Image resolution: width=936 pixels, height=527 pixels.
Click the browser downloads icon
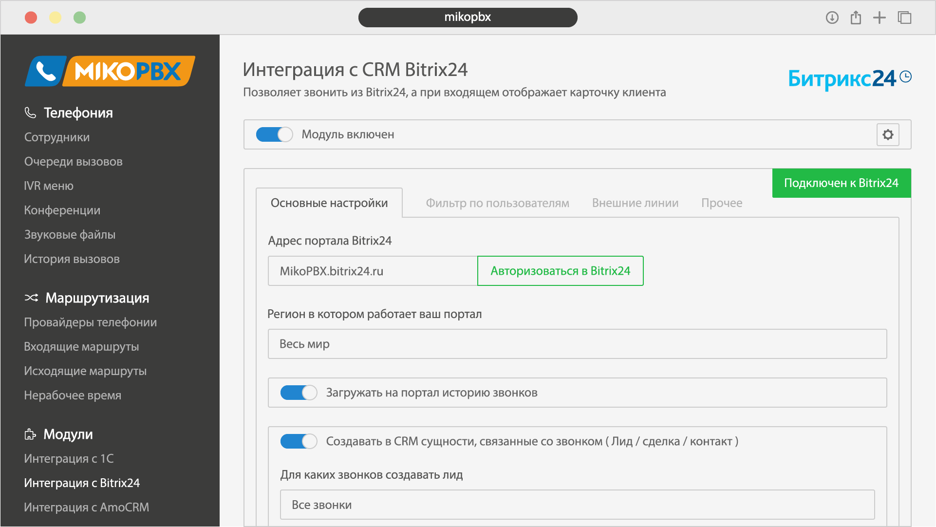832,18
